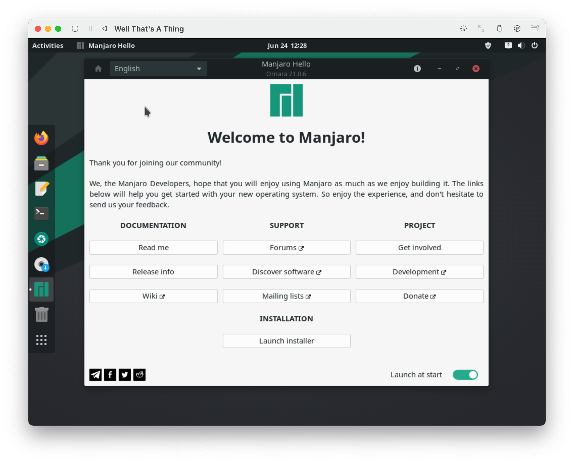
Task: Open the teal camera-shutter dock app
Action: pyautogui.click(x=41, y=239)
